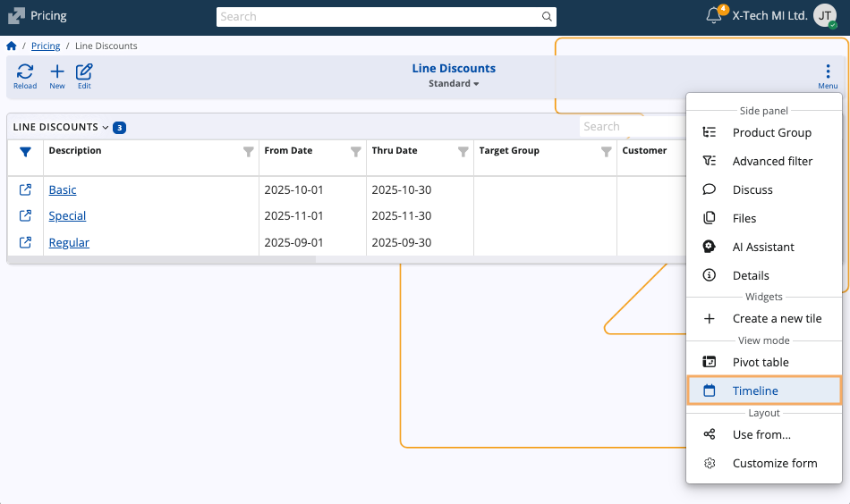Click the top Search input field

click(x=380, y=16)
